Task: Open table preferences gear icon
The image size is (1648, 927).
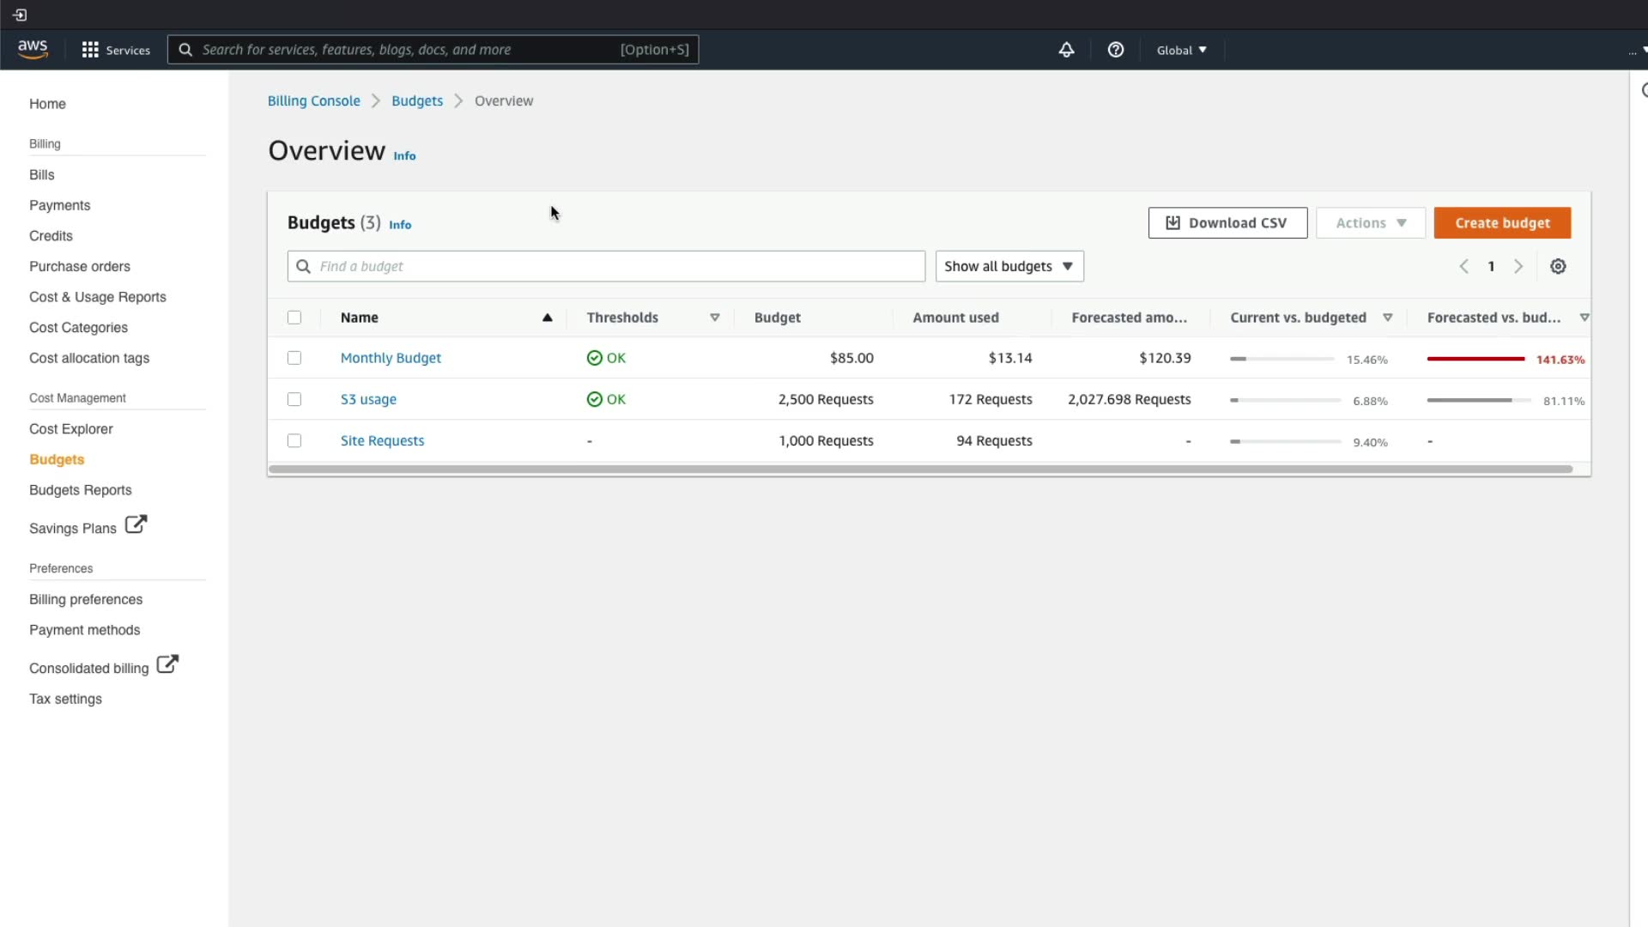Action: 1558,266
